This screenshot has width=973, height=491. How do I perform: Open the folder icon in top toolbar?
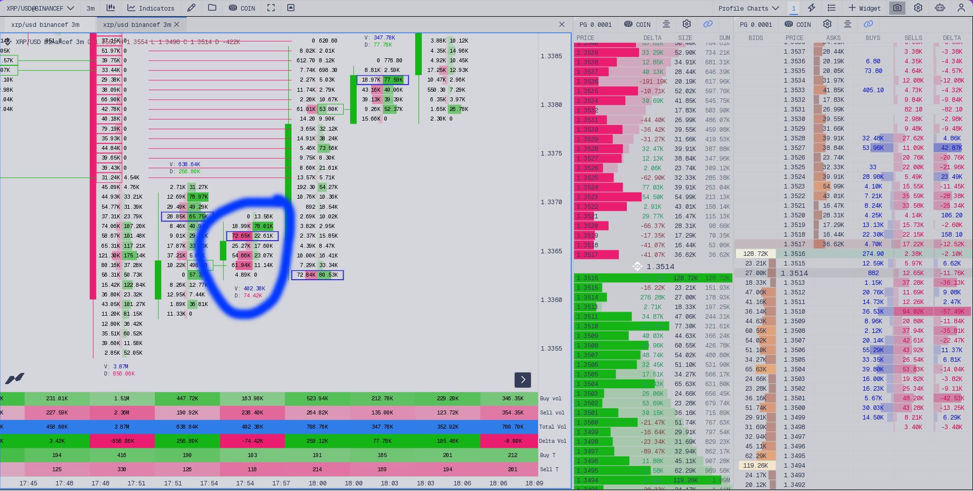click(x=212, y=8)
